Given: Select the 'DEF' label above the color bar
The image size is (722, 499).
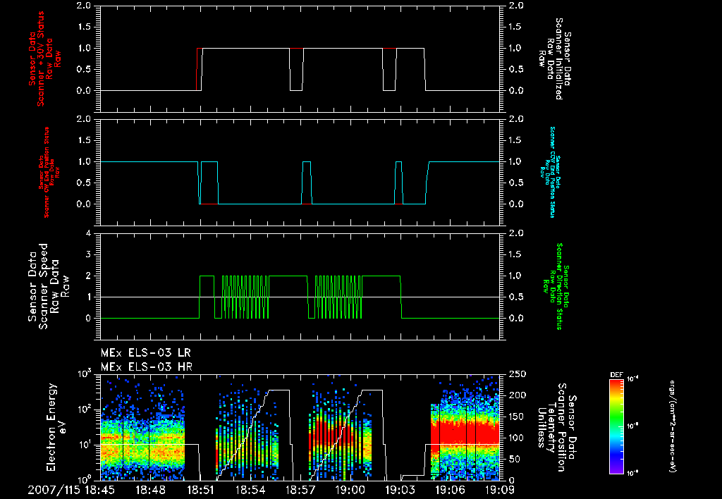Looking at the screenshot, I should [x=616, y=375].
